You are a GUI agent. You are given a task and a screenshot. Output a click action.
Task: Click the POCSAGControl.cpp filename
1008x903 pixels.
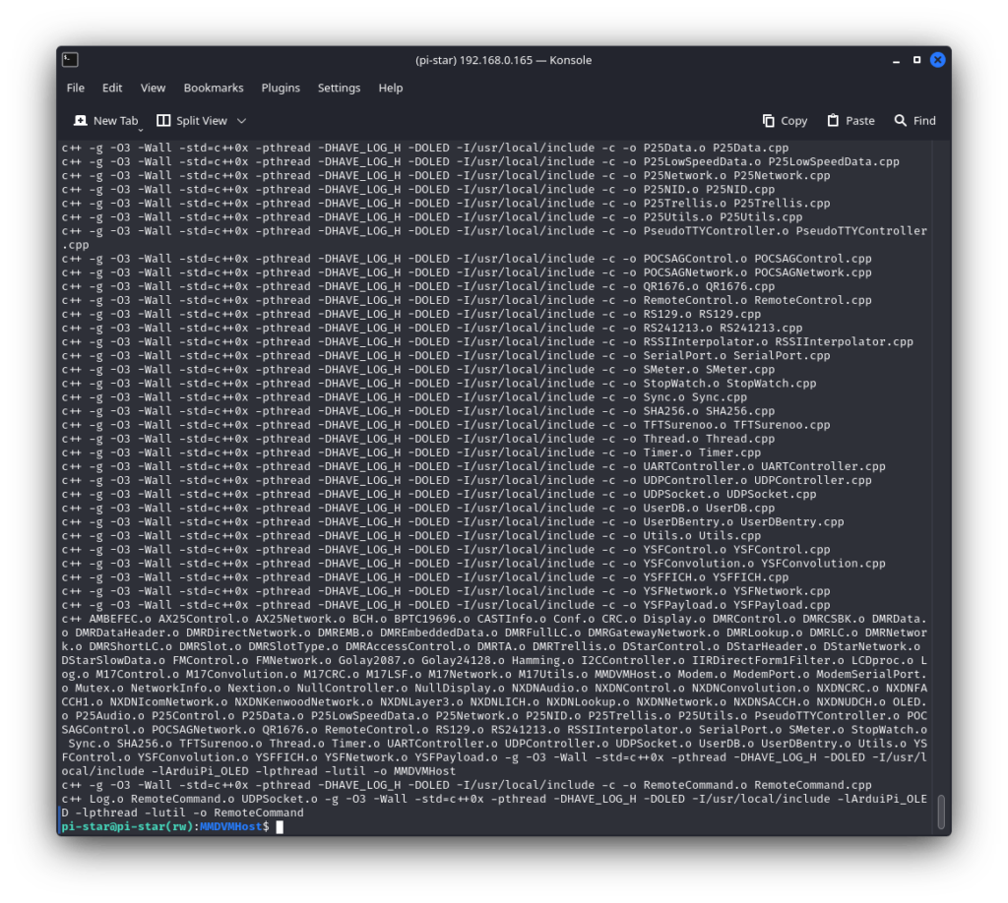pyautogui.click(x=813, y=259)
